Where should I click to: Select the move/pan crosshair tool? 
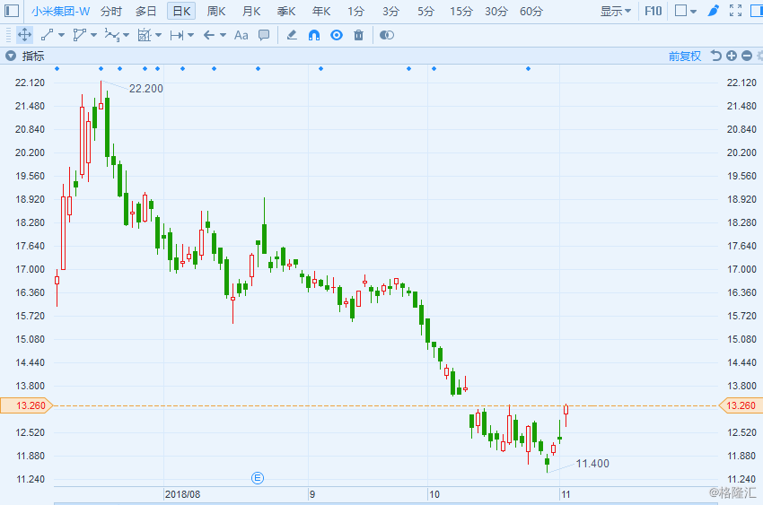(x=24, y=35)
